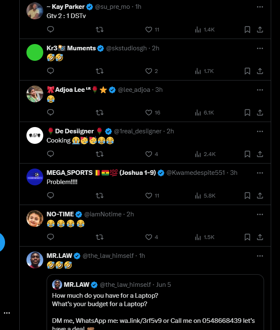Reply to Kay Parker's post
The image size is (280, 330).
point(50,30)
